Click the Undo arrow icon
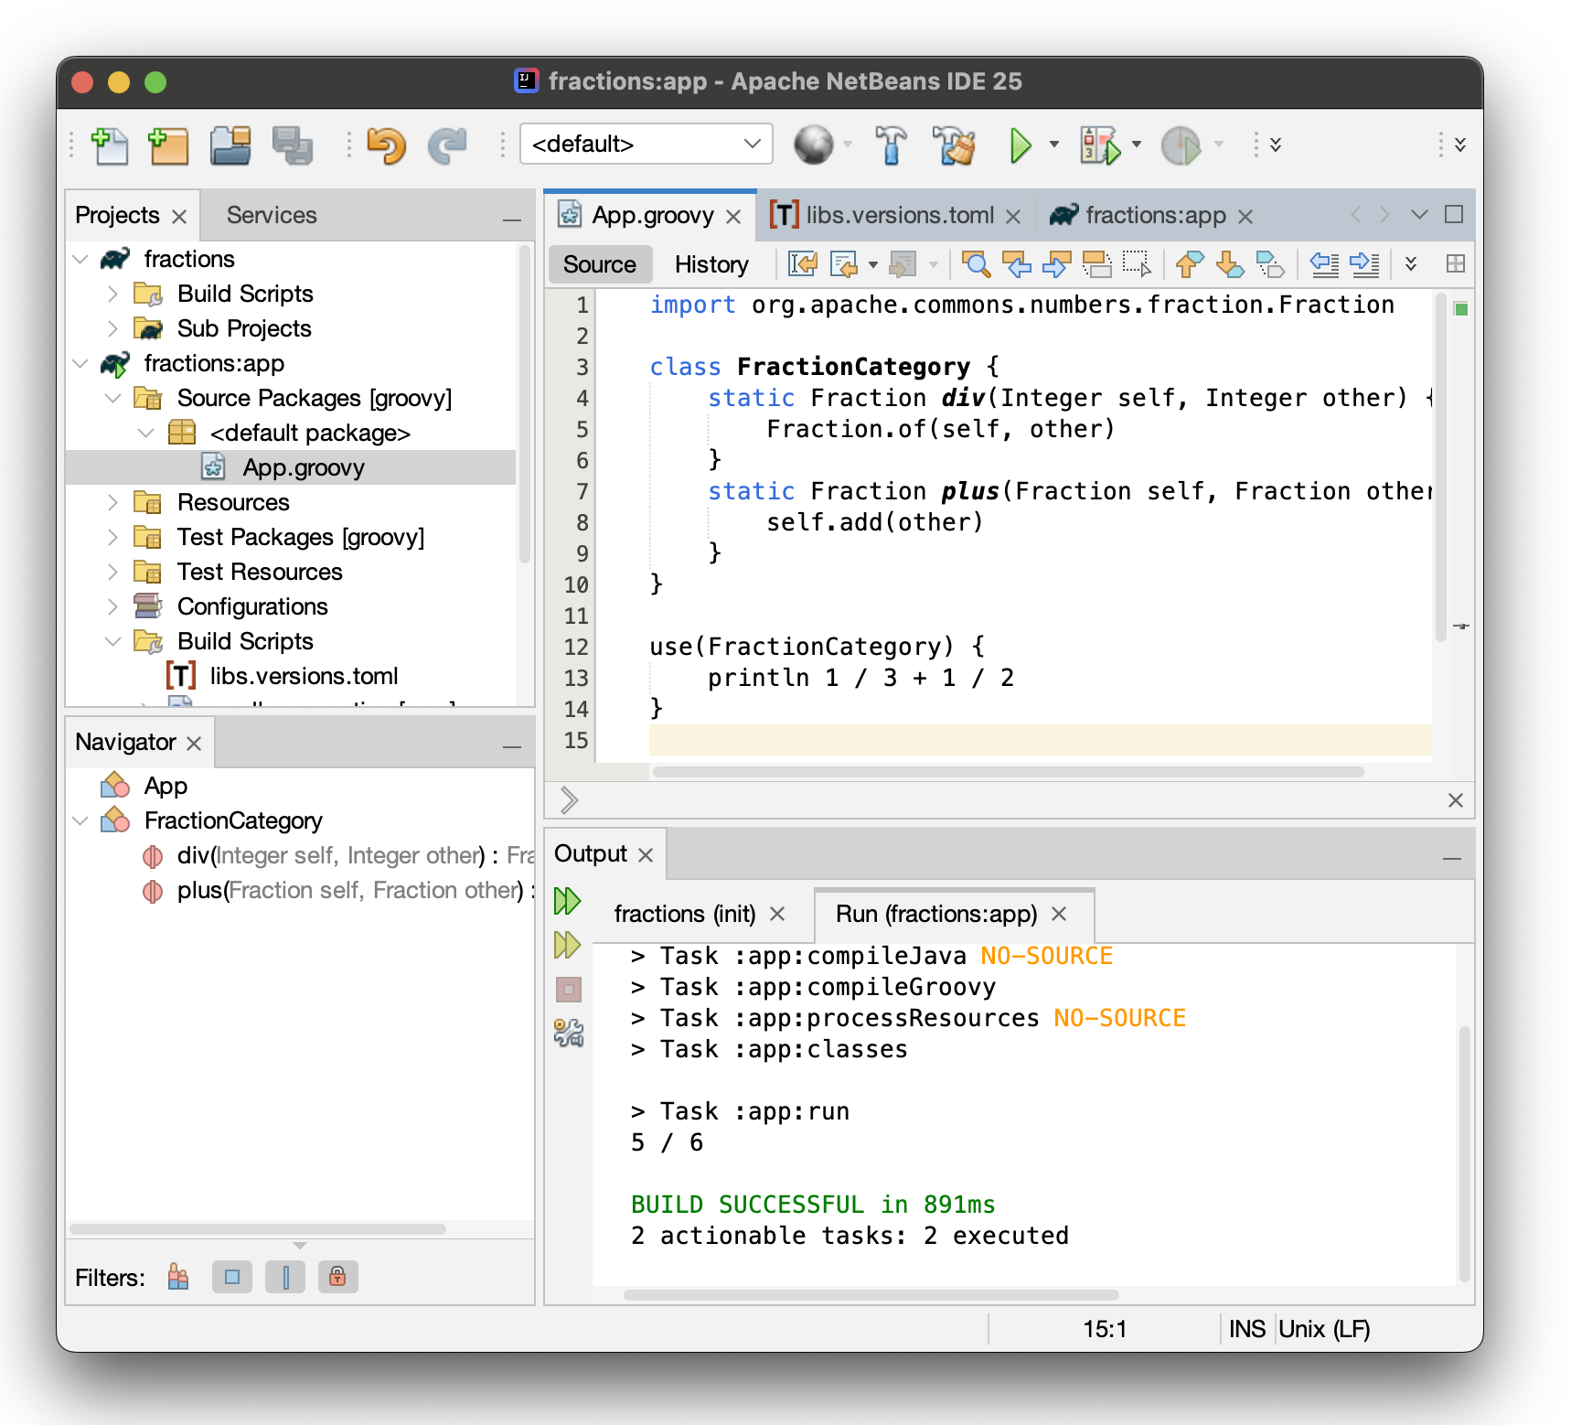The image size is (1571, 1425). (386, 145)
